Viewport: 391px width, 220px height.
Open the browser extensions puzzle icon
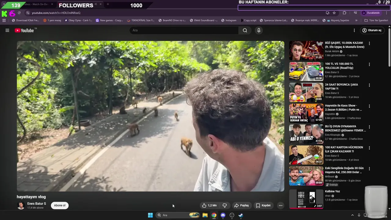tap(345, 13)
